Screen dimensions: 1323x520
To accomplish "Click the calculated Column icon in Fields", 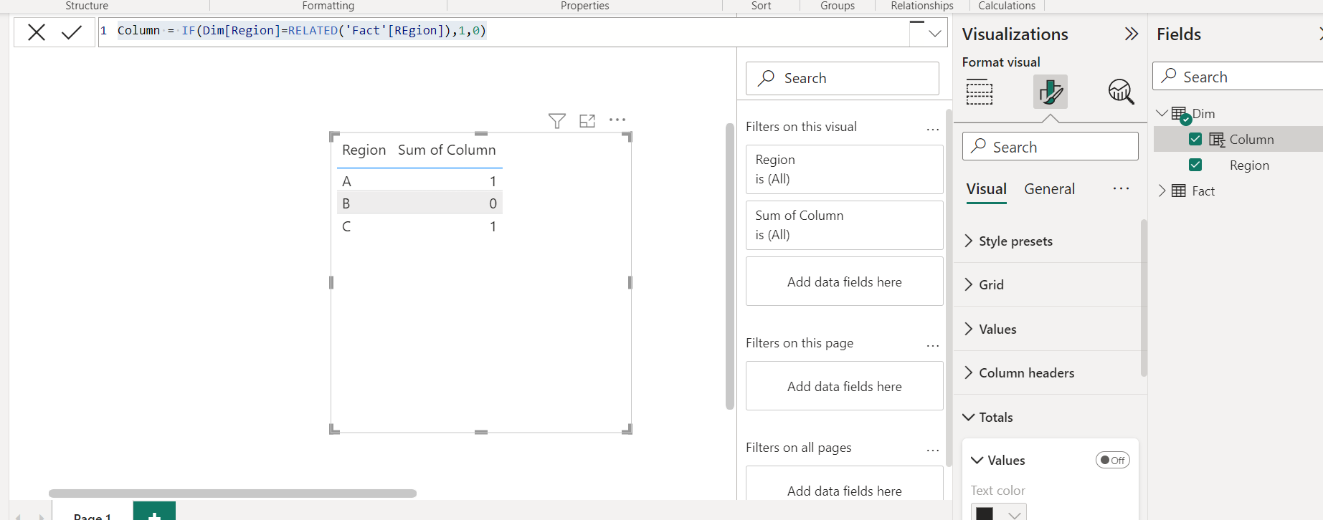I will [x=1217, y=140].
